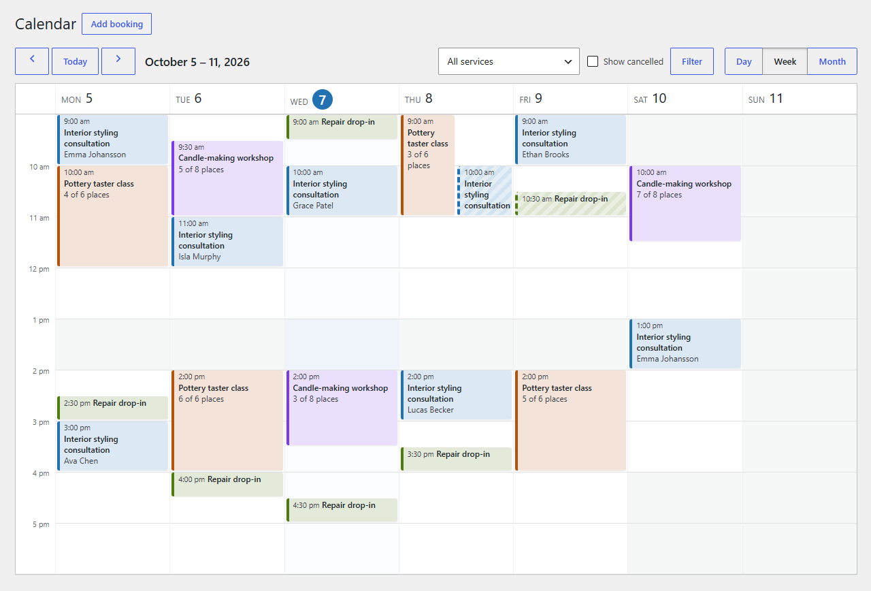Open Thursday 3:30 pm Repair drop-in
Viewport: 871px width, 591px height.
pos(456,459)
